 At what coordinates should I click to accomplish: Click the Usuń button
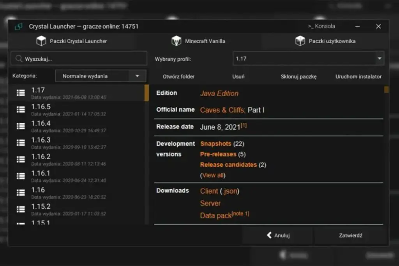238,77
